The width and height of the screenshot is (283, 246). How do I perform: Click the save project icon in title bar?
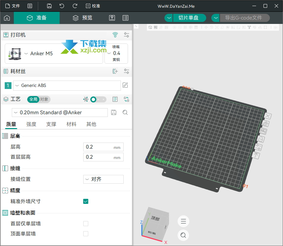tap(49, 6)
